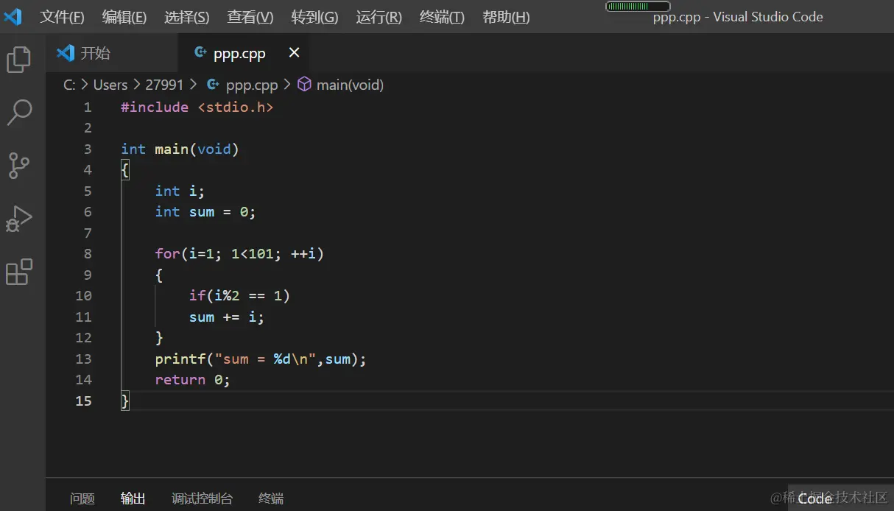Image resolution: width=894 pixels, height=511 pixels.
Task: Open the Search view in activity bar
Action: coord(19,113)
